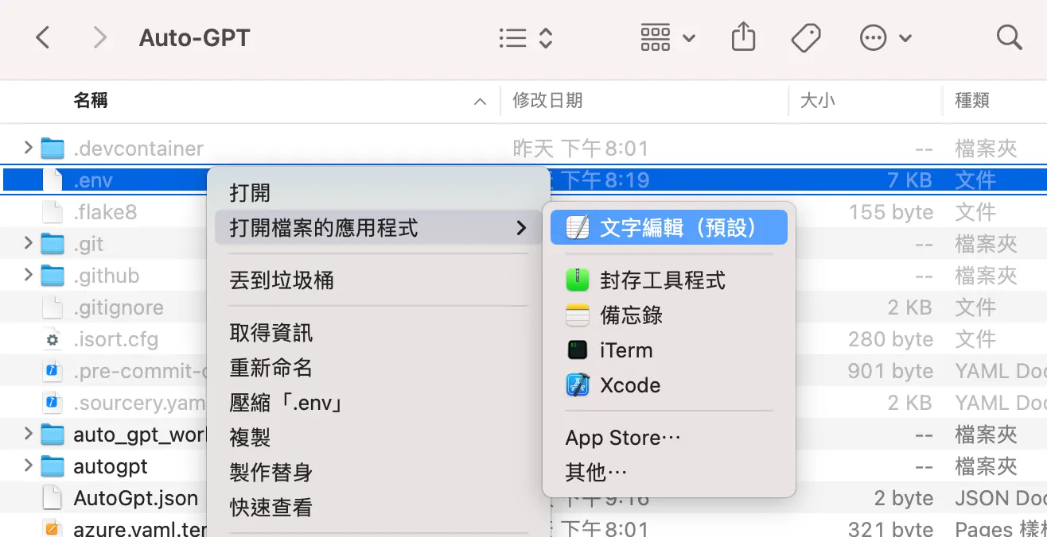Open with Xcode
The height and width of the screenshot is (537, 1047).
[669, 385]
